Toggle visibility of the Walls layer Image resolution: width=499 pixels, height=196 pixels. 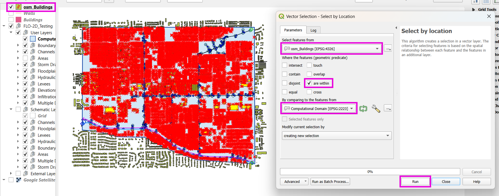(x=11, y=13)
